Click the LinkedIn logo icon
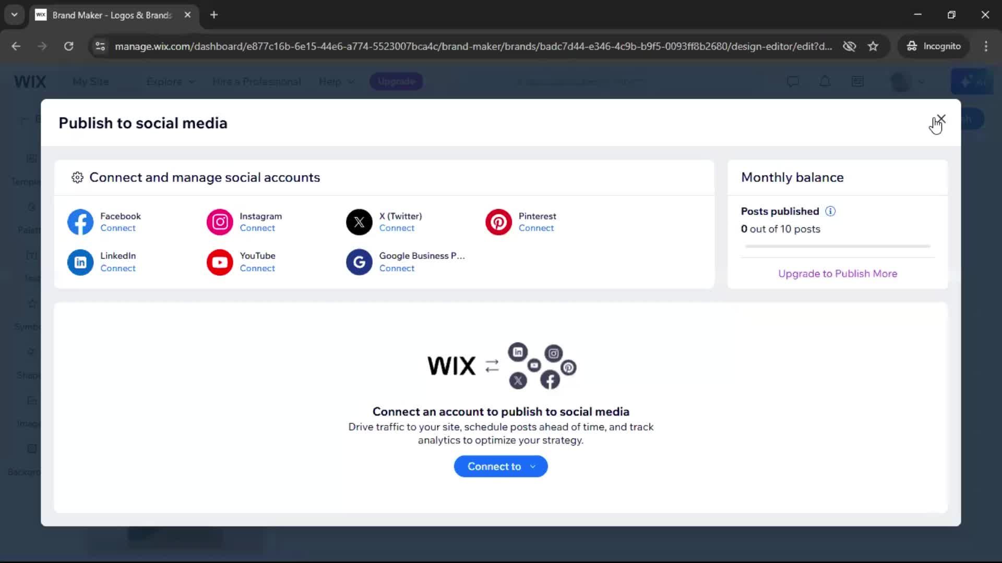Screen dimensions: 1002x563 [80, 262]
